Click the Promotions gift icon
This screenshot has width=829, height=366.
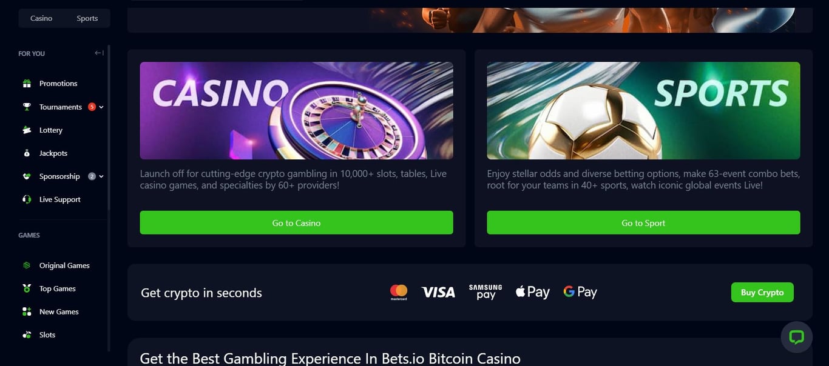pyautogui.click(x=26, y=83)
